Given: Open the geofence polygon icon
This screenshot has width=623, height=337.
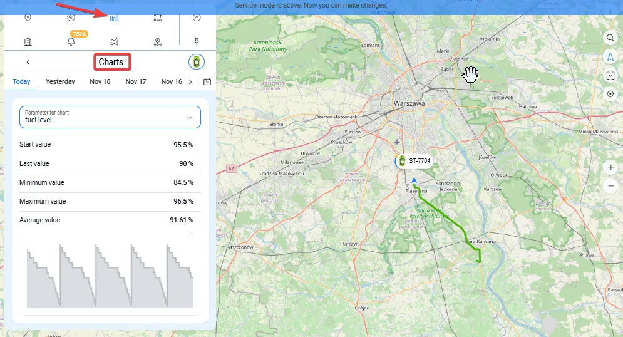Looking at the screenshot, I should [x=158, y=18].
